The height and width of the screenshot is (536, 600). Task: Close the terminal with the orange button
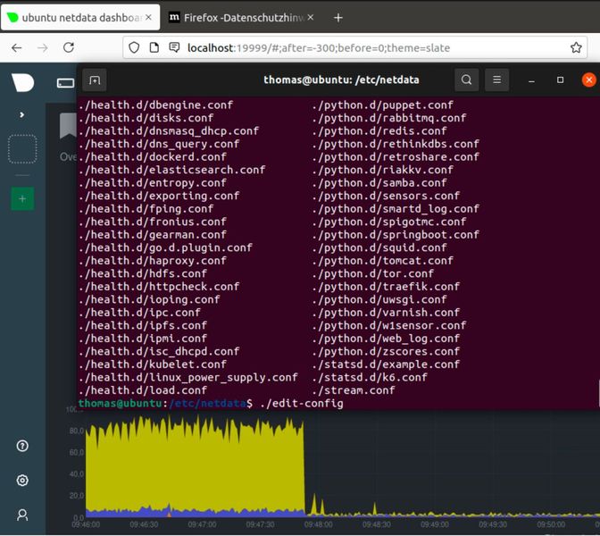(589, 80)
